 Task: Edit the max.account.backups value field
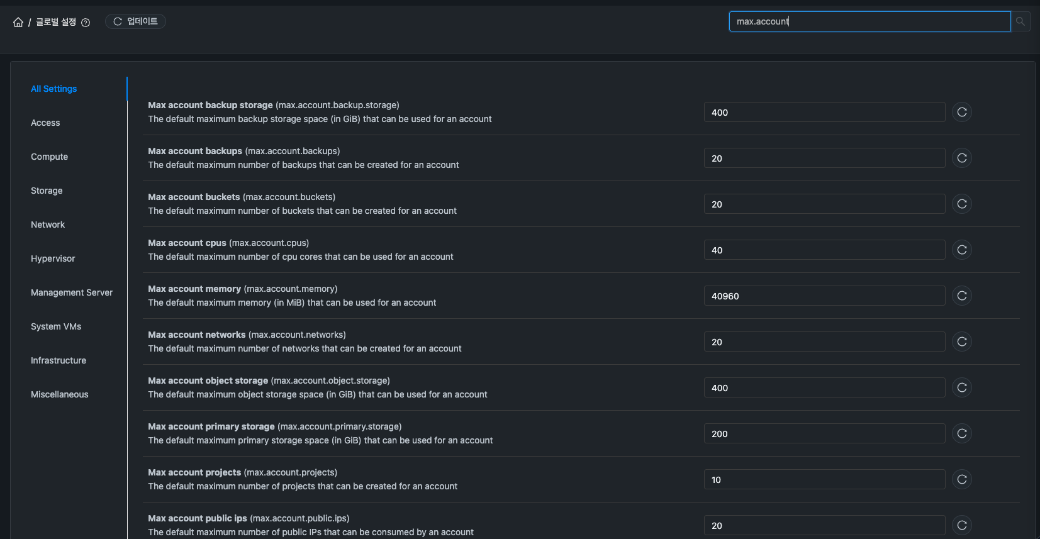point(824,158)
